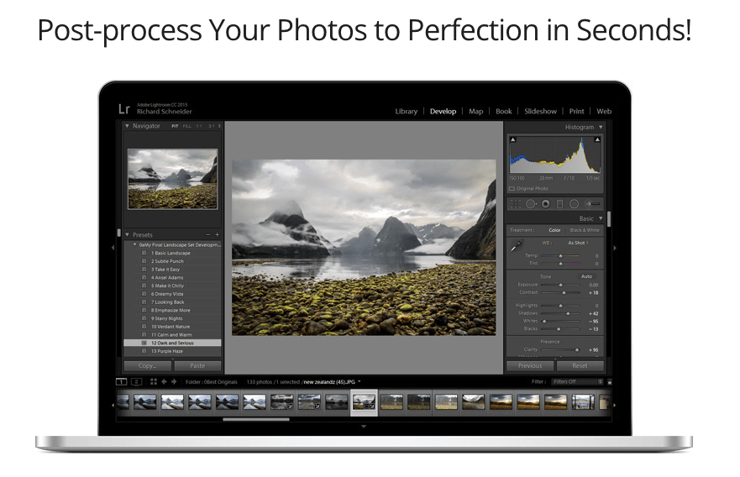Viewport: 740px width, 477px height.
Task: Click preset icon beside 6 Dreamy Vista
Action: 144,294
